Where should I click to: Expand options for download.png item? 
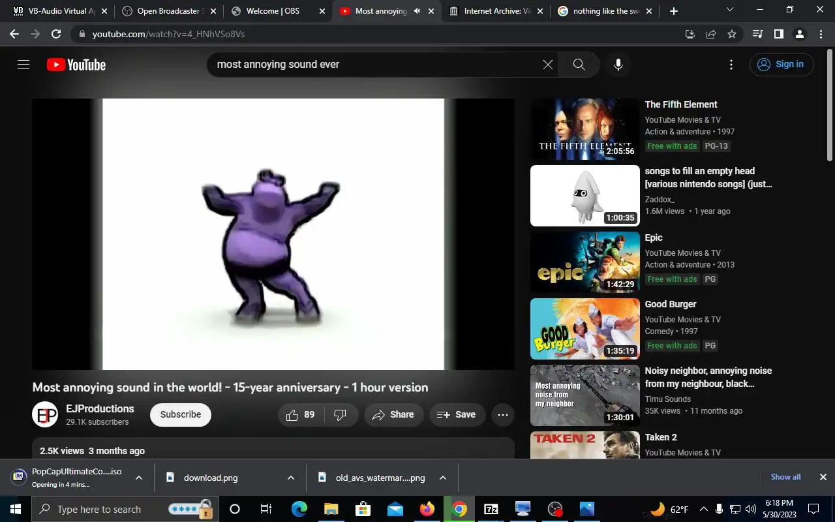[291, 478]
